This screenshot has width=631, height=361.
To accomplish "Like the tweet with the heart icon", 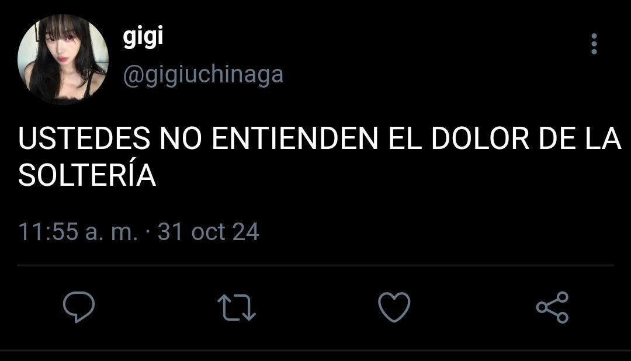I will click(394, 307).
